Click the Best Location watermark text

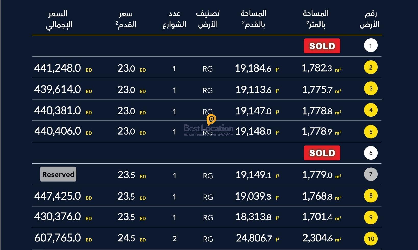(x=208, y=129)
